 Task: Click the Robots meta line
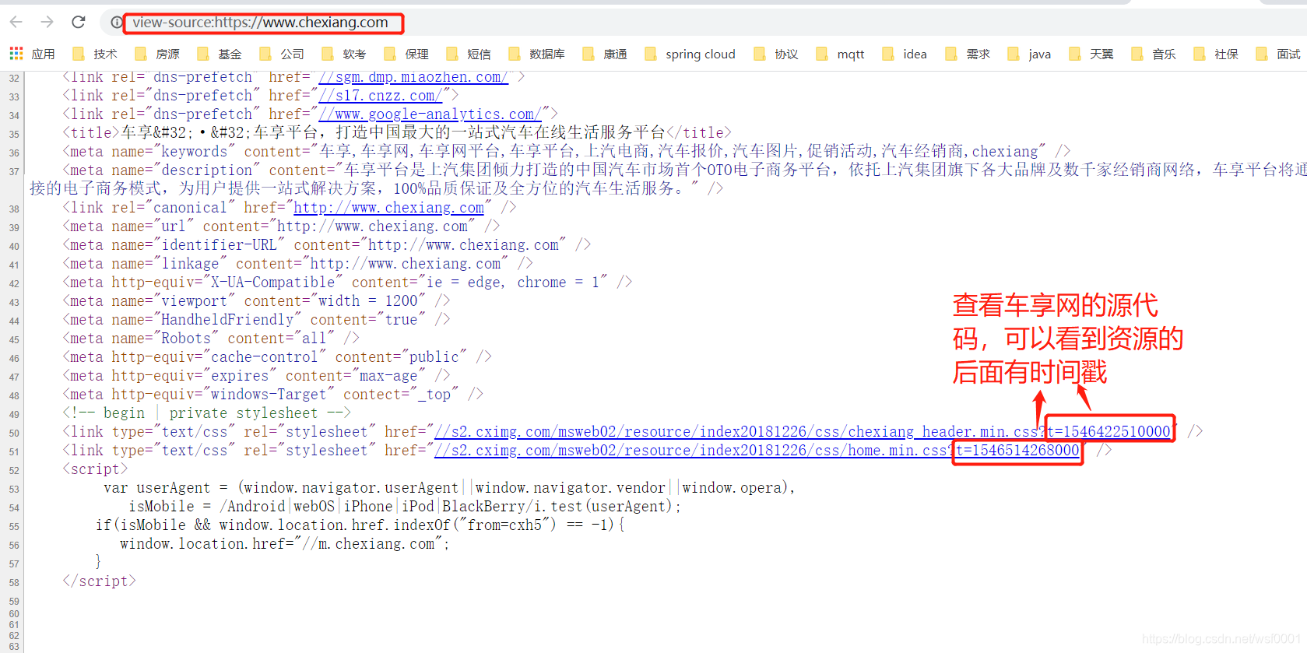[x=211, y=338]
